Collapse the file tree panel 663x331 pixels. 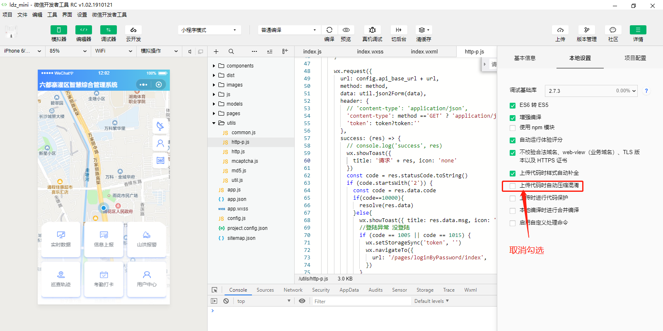coord(285,51)
